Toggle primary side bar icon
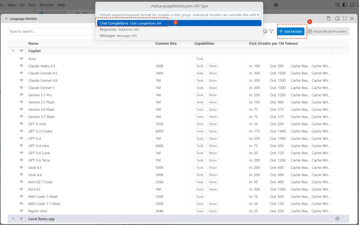This screenshot has height=225, width=359. (345, 5)
